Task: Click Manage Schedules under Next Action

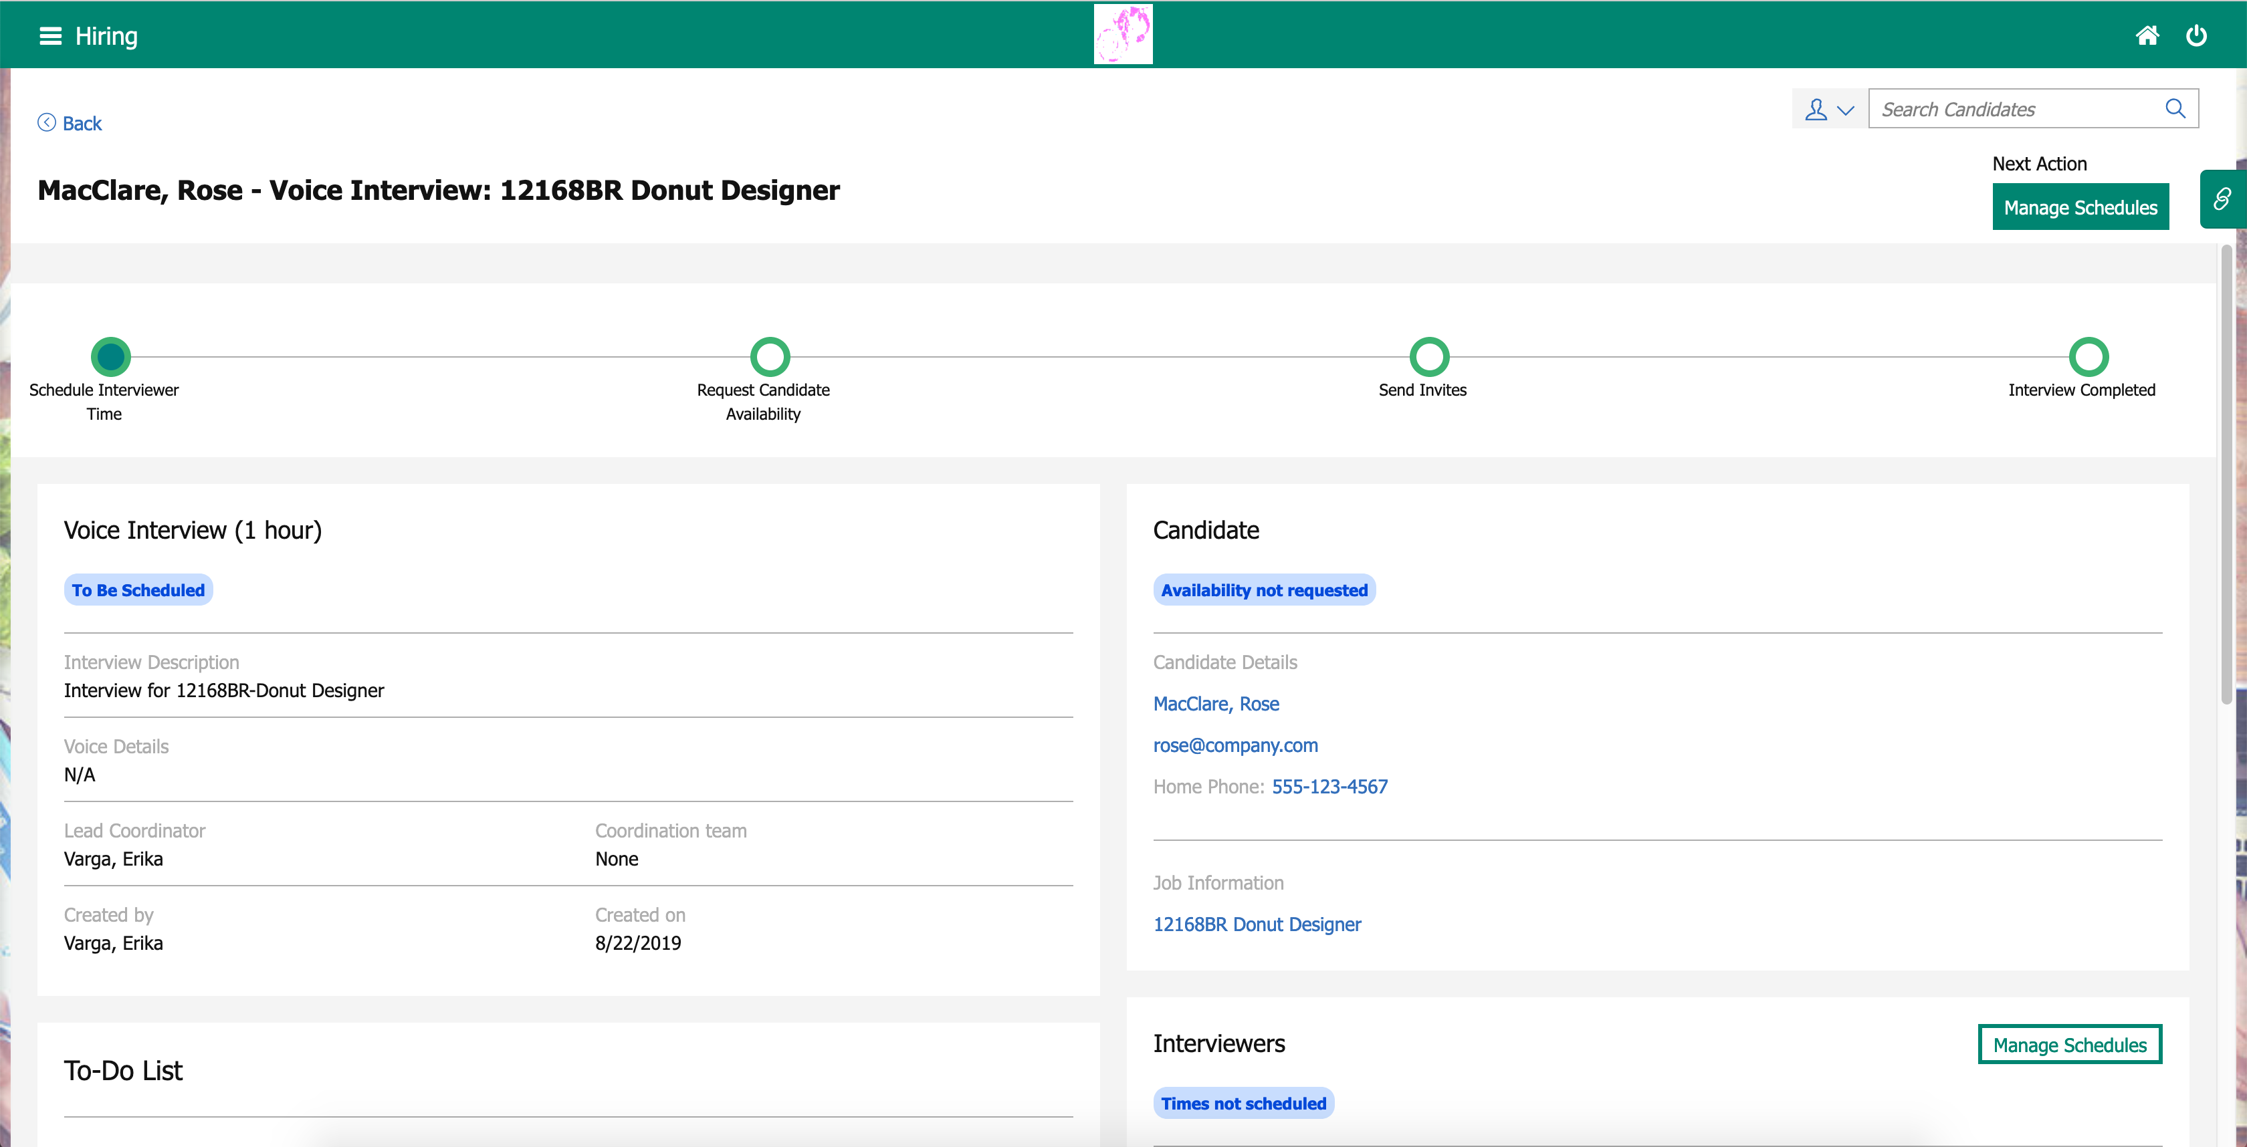Action: 2080,207
